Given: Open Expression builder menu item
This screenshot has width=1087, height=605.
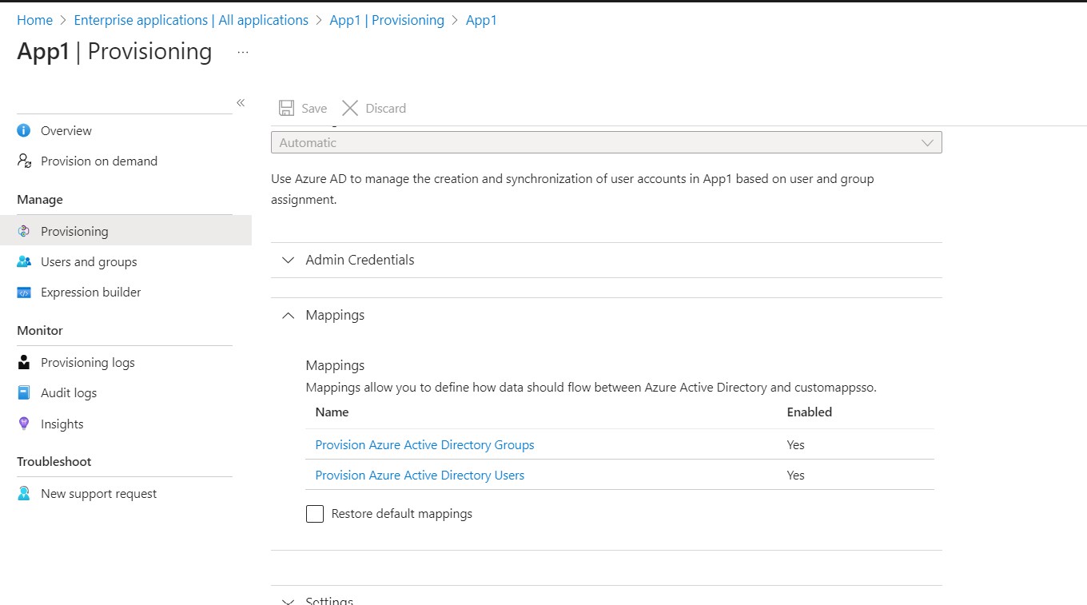Looking at the screenshot, I should click(x=91, y=292).
